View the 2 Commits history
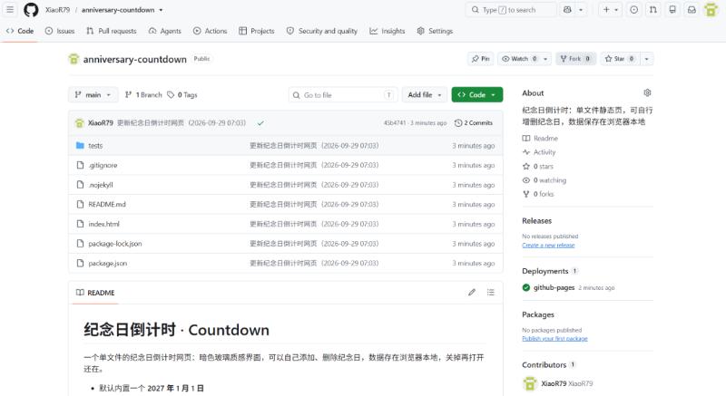This screenshot has width=726, height=396. coord(473,123)
